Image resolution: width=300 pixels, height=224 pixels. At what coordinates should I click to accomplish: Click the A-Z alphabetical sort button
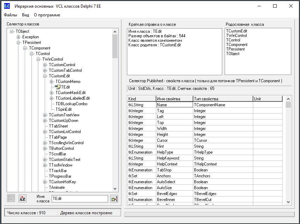click(x=22, y=199)
